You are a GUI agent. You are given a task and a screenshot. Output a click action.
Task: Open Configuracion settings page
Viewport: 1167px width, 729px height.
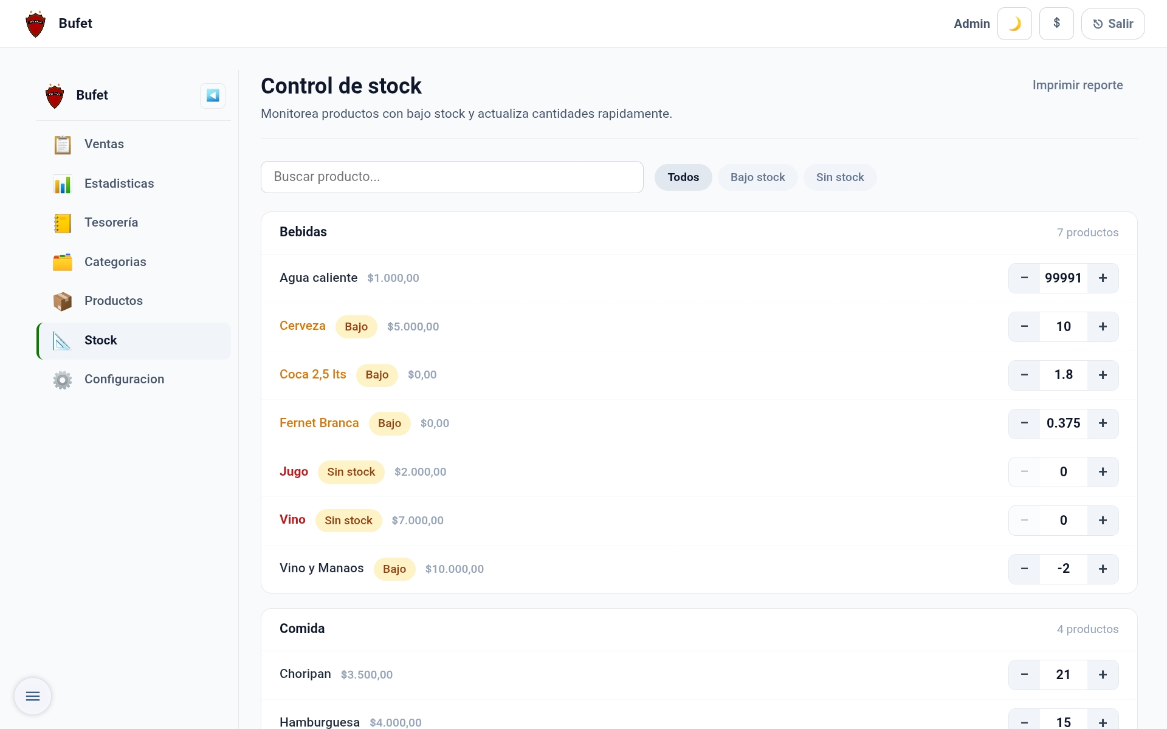134,380
